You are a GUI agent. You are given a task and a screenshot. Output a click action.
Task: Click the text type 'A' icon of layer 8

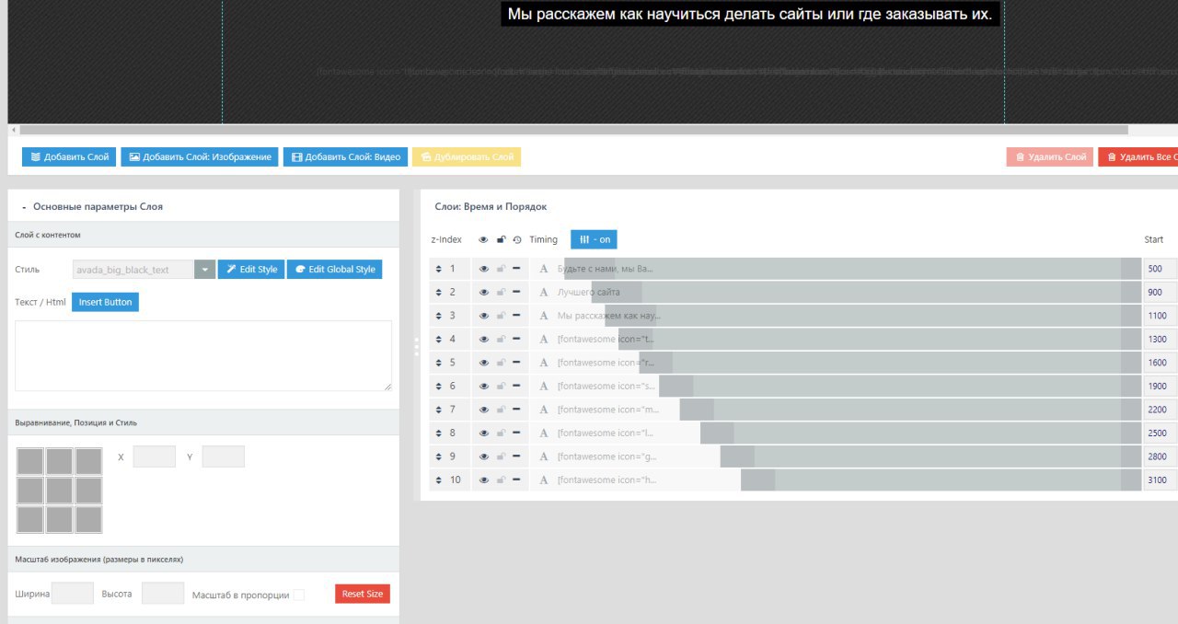pos(543,433)
